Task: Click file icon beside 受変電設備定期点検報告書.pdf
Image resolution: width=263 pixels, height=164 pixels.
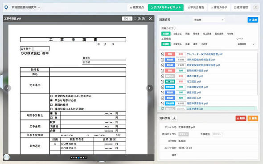Action: pos(162,65)
